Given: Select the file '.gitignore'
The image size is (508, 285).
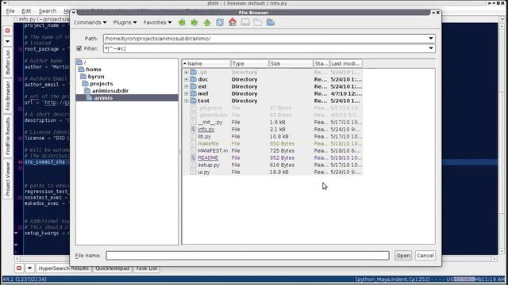Looking at the screenshot, I should click(x=210, y=108).
